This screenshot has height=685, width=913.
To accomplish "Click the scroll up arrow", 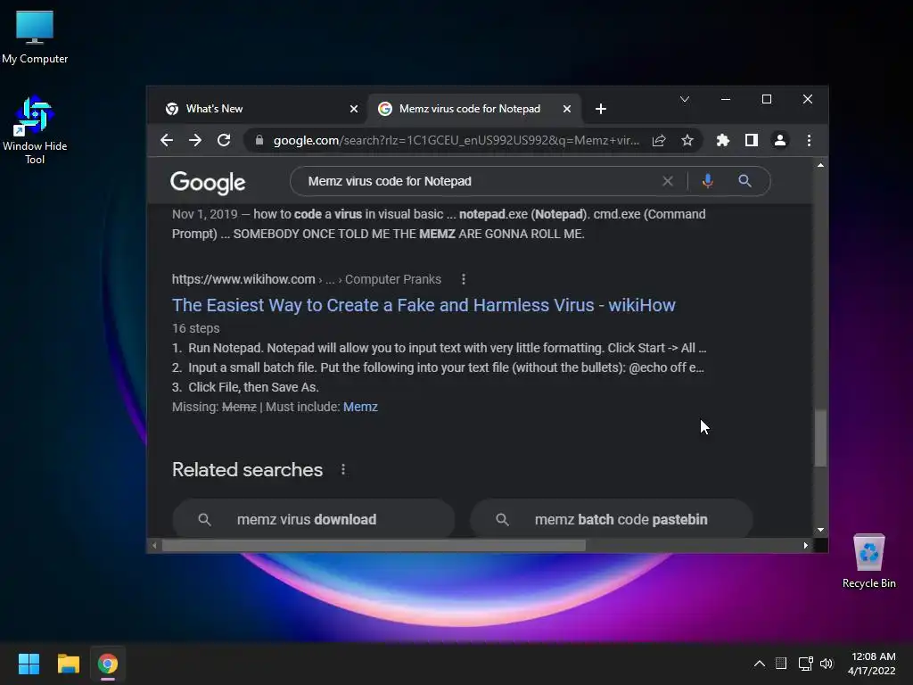I will coord(820,165).
